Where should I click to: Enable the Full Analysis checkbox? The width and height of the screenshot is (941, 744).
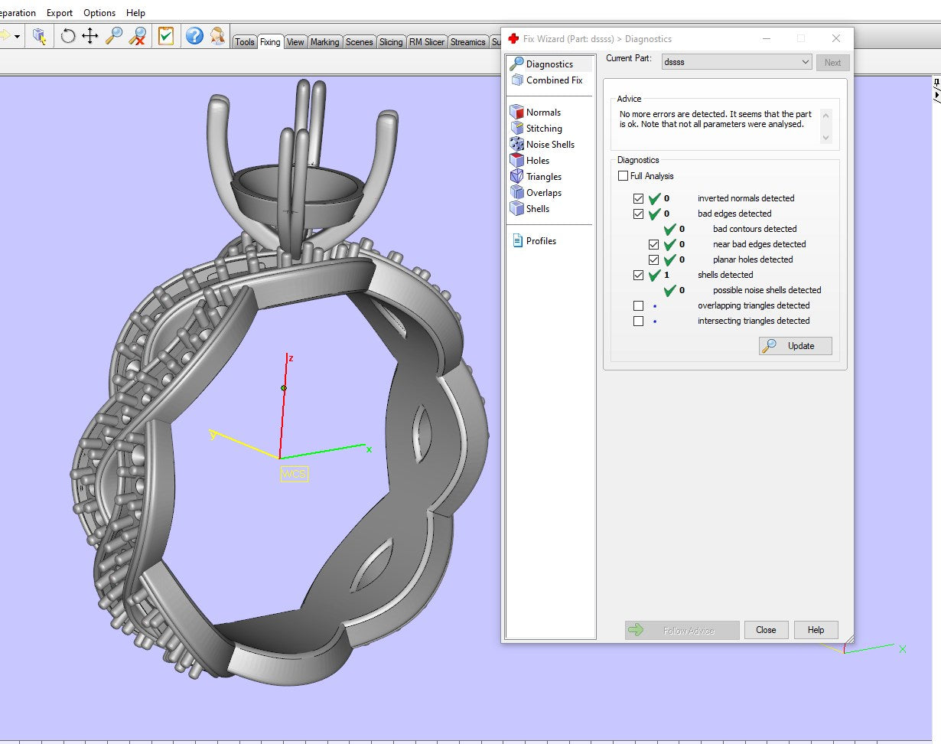pyautogui.click(x=624, y=176)
